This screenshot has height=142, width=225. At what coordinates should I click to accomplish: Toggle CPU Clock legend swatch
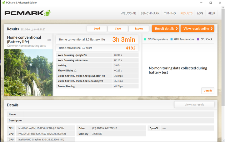click(x=198, y=39)
